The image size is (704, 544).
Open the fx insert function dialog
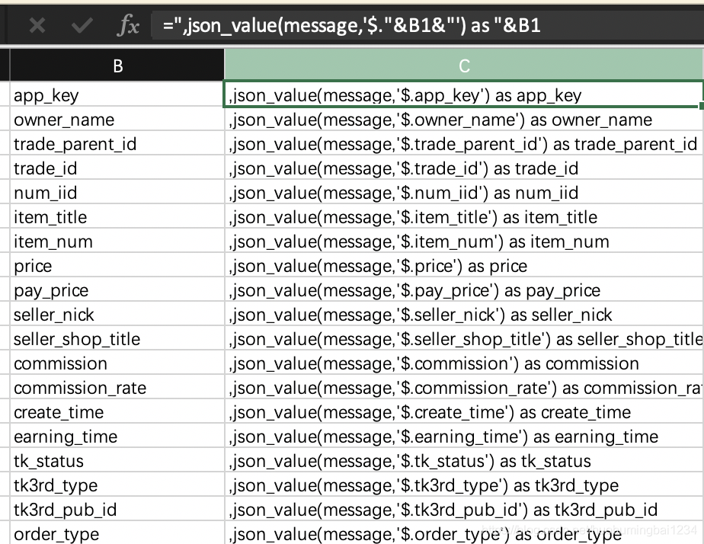pos(128,25)
